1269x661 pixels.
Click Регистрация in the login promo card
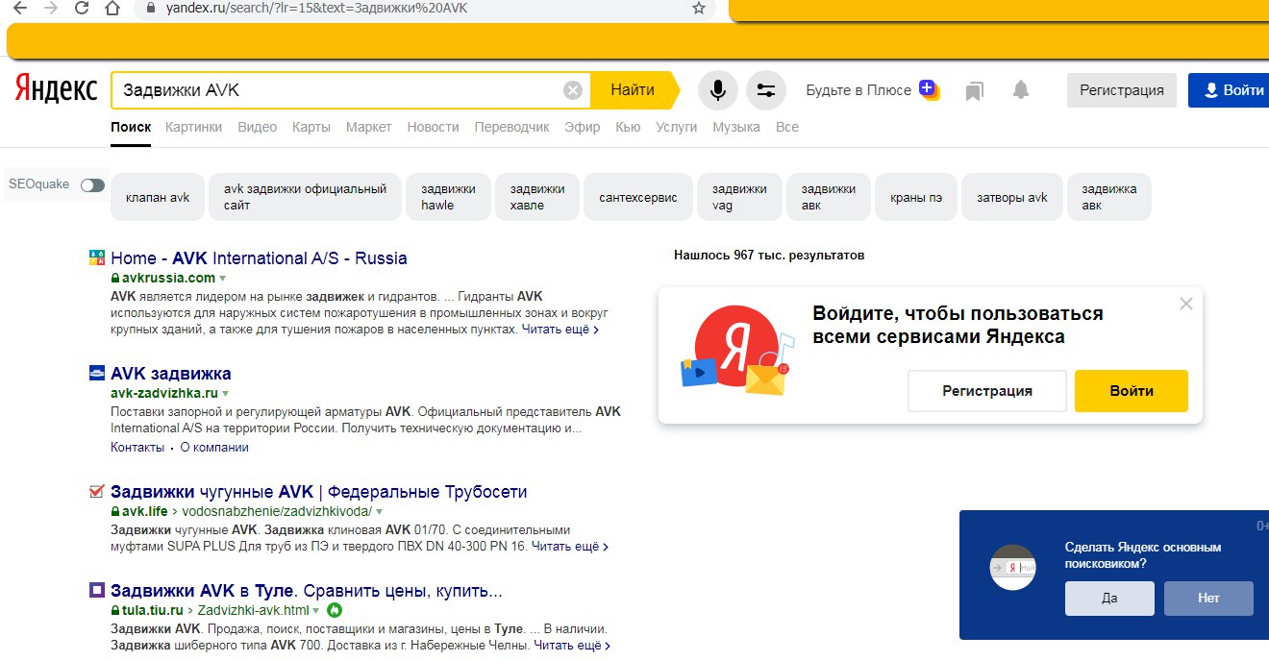987,391
